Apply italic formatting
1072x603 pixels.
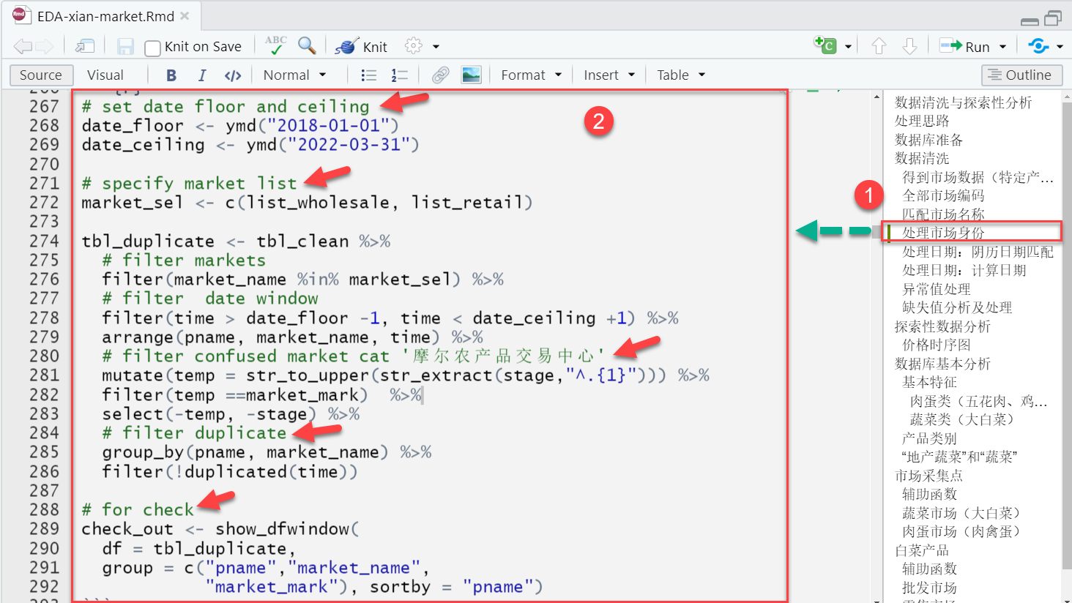[201, 75]
